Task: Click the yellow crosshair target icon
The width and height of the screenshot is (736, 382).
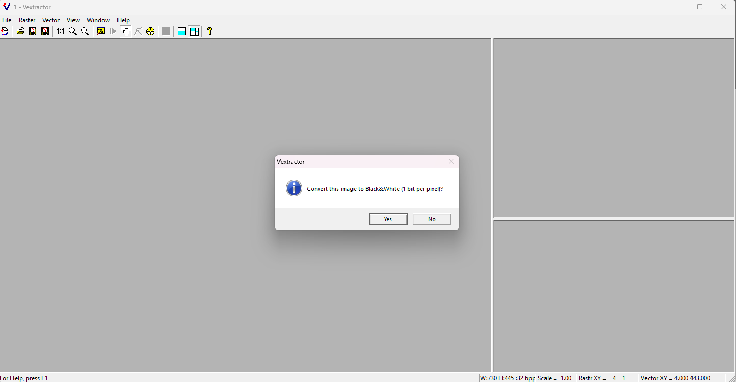Action: pos(151,32)
